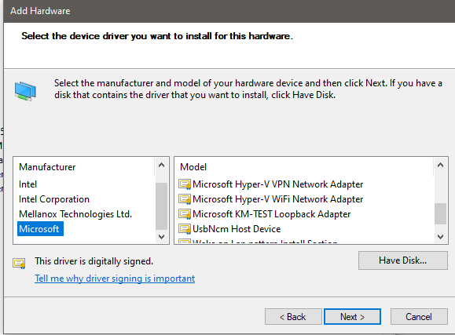
Task: Click the network computers icon beside instructions
Action: pyautogui.click(x=25, y=91)
